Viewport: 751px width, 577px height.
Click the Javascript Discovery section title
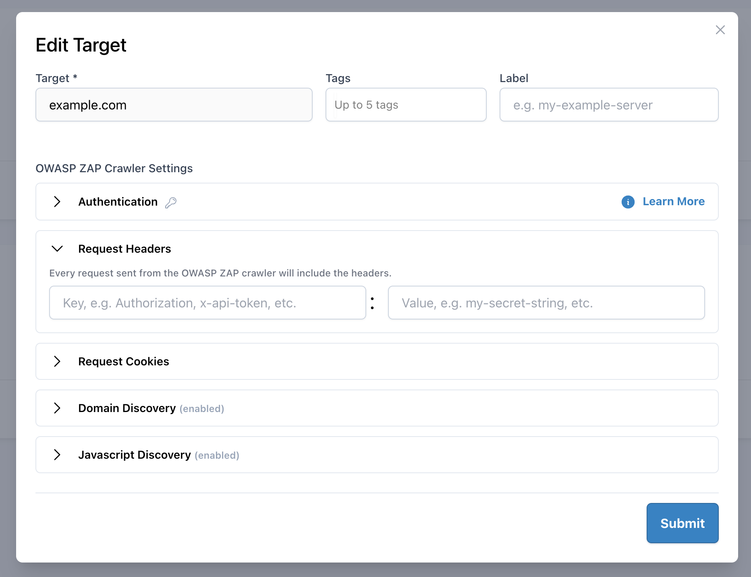134,455
